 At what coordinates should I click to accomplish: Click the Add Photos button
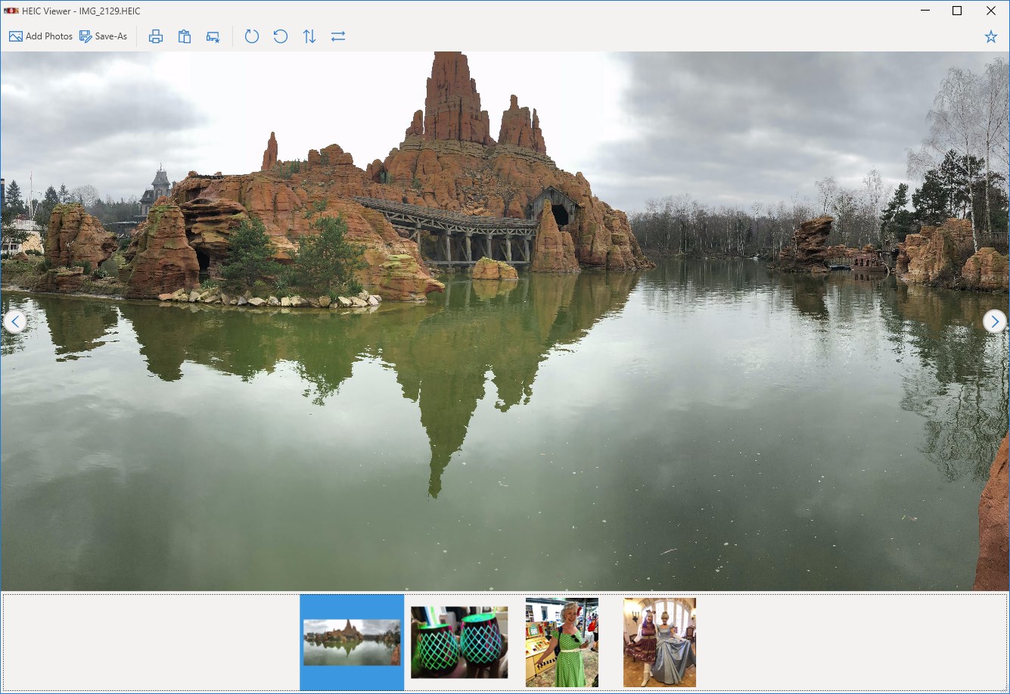tap(41, 36)
